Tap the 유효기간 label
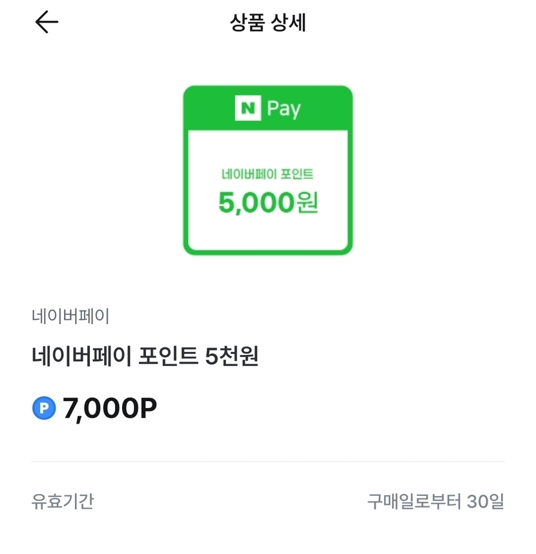The width and height of the screenshot is (536, 554). click(63, 501)
